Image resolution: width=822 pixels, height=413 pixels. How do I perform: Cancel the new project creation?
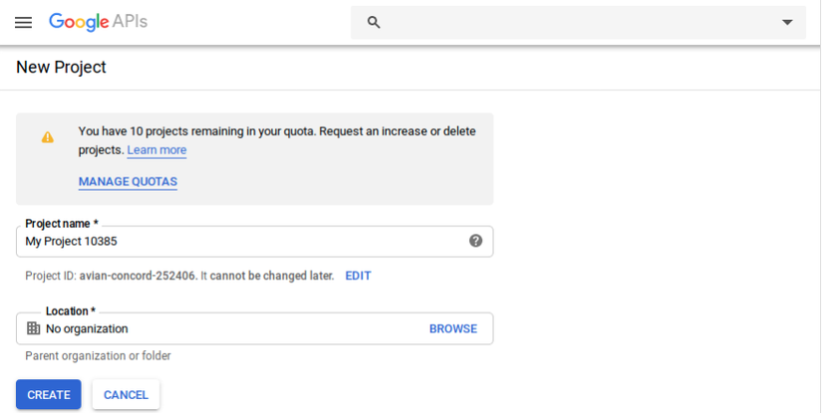(x=126, y=395)
